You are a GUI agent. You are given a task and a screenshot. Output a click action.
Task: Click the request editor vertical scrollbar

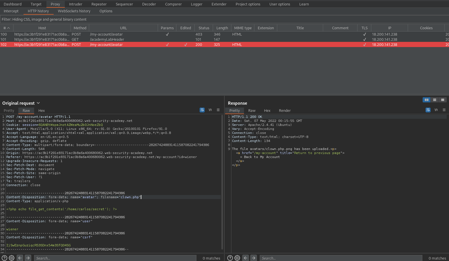coord(222,182)
